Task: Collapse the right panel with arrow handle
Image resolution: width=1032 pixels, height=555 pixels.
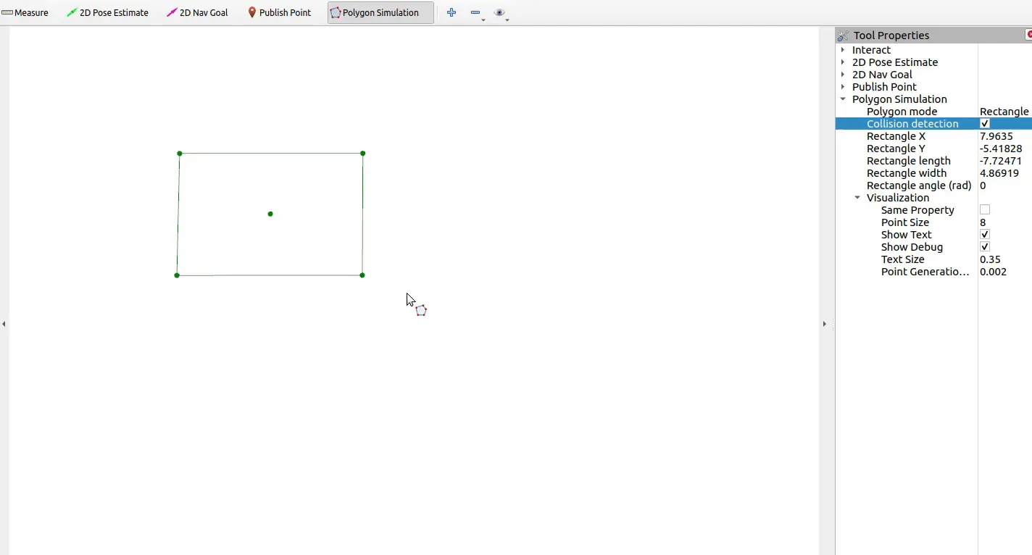Action: point(824,324)
